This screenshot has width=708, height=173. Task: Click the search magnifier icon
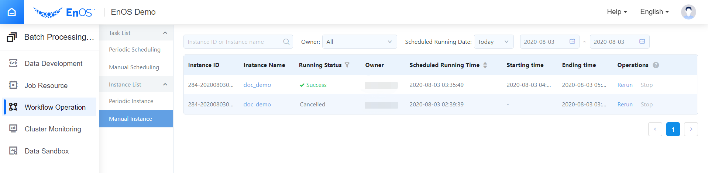[x=286, y=42]
